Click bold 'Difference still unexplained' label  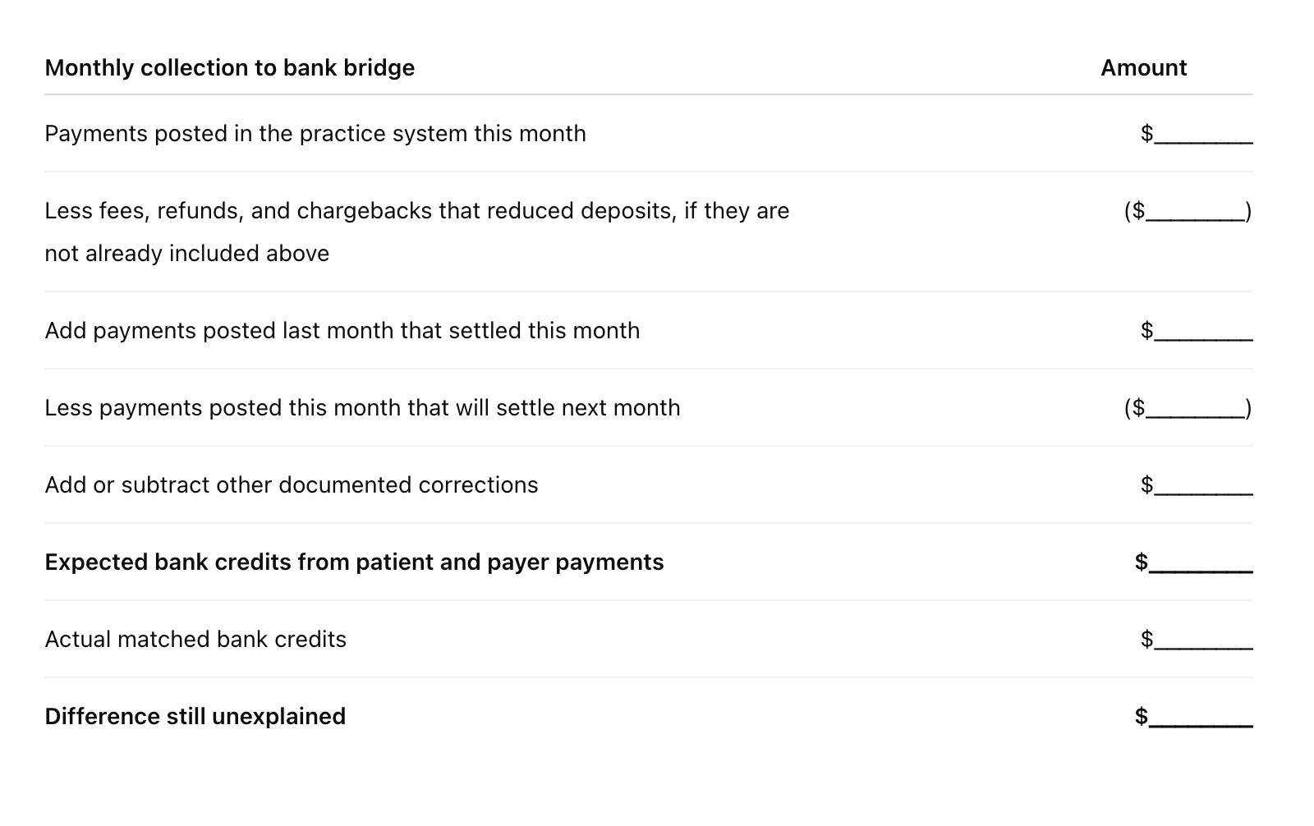coord(195,717)
